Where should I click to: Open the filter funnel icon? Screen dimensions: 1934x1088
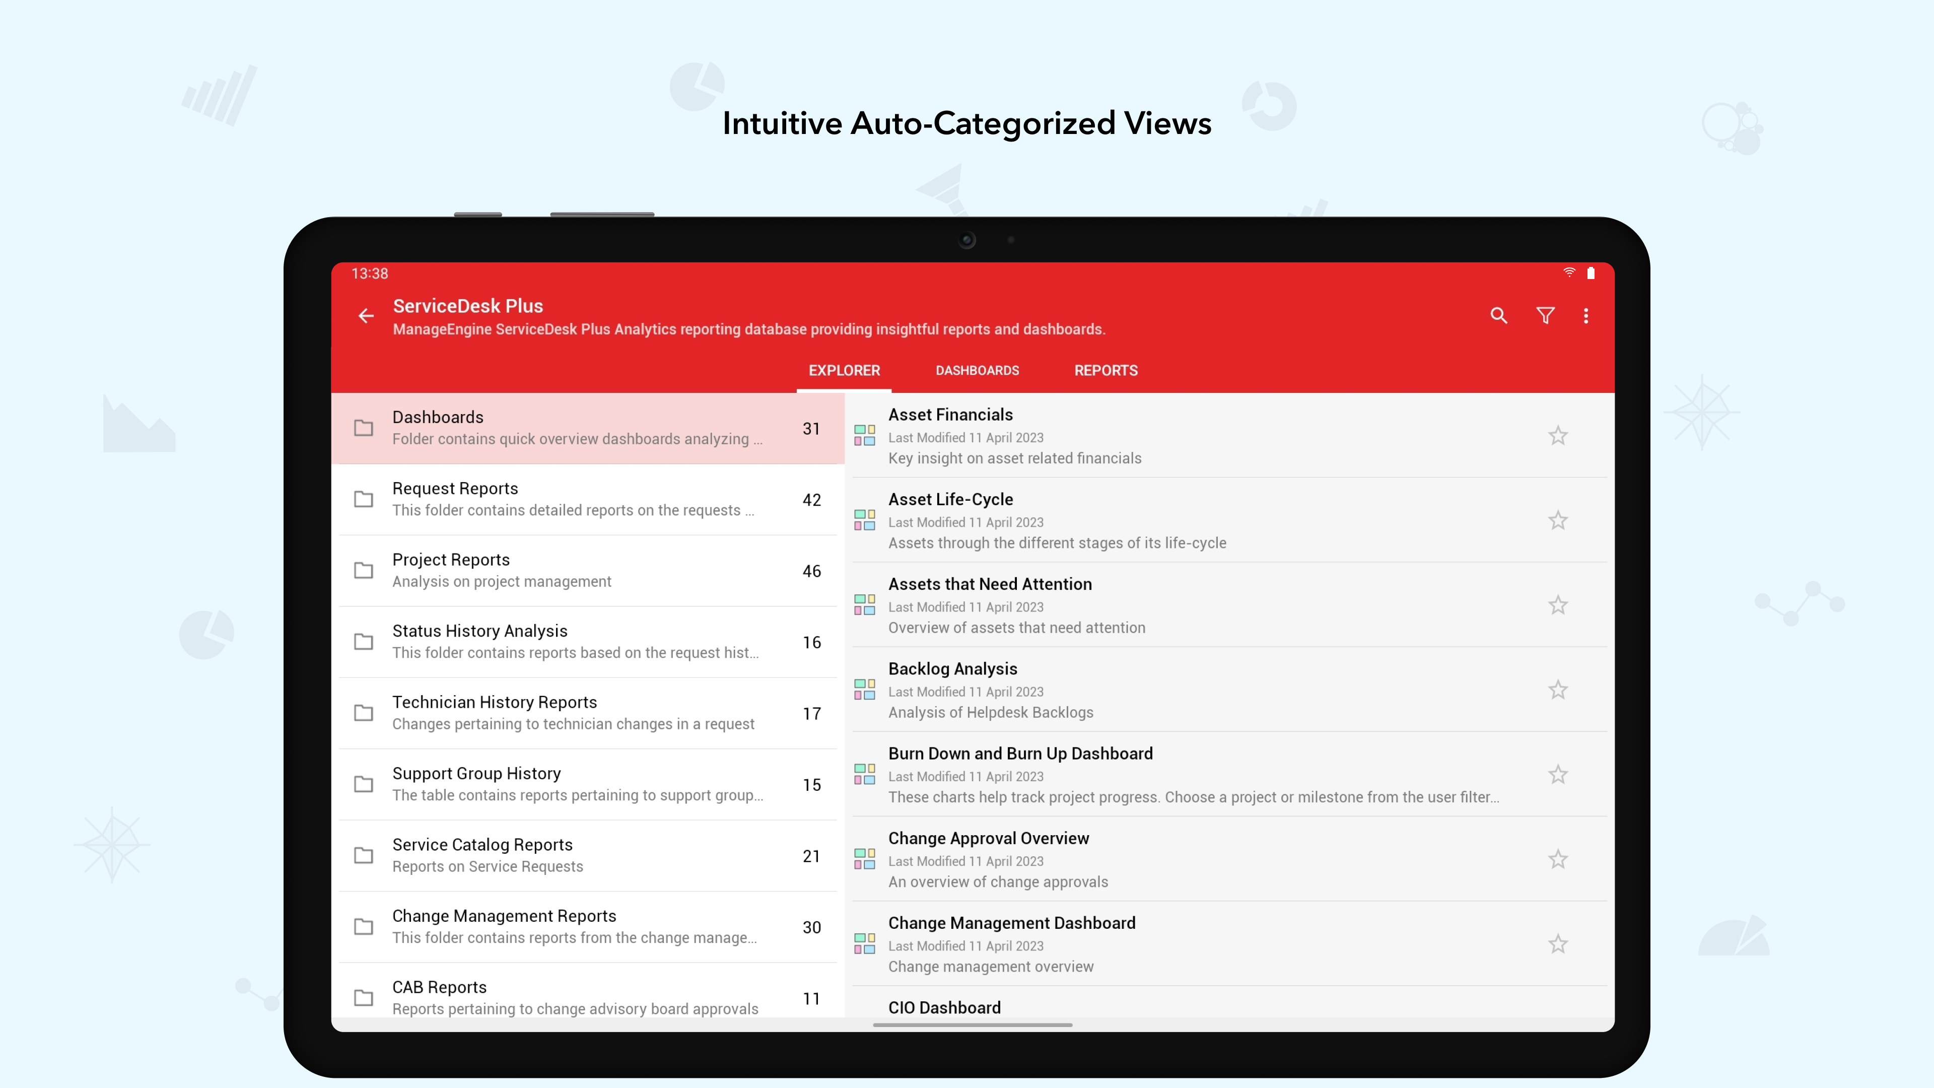1545,316
